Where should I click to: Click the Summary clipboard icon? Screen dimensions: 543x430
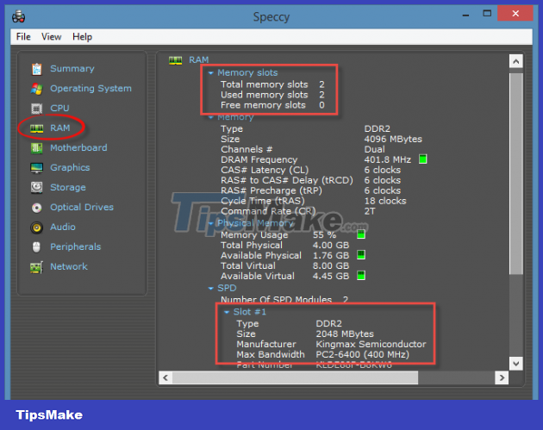[x=37, y=69]
